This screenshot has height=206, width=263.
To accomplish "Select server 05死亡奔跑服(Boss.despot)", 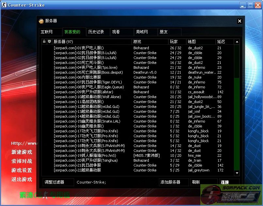I will pyautogui.click(x=88, y=72).
